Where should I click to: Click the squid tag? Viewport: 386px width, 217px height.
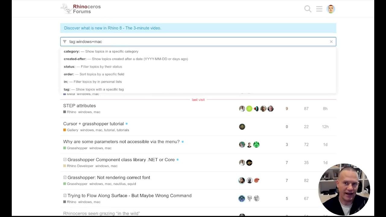(x=132, y=184)
